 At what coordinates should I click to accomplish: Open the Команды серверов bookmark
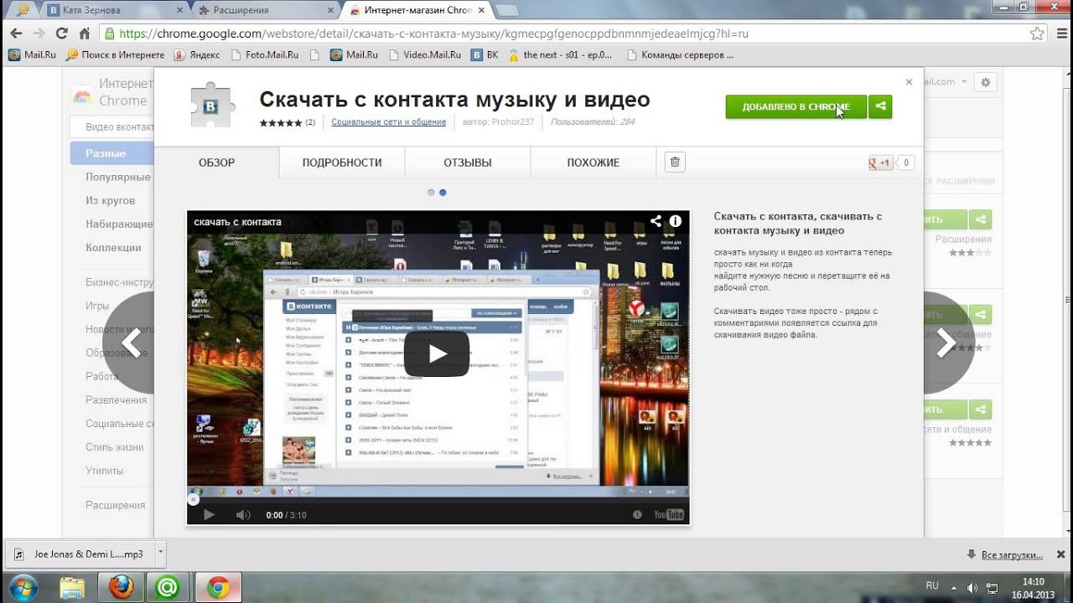[x=679, y=55]
